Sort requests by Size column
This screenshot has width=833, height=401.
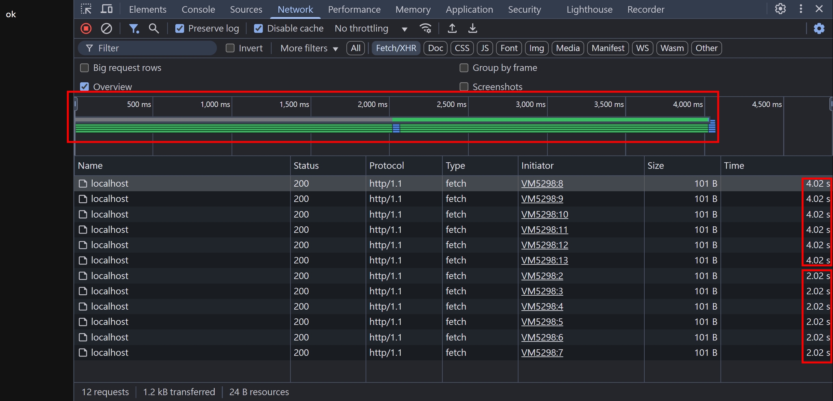[682, 166]
